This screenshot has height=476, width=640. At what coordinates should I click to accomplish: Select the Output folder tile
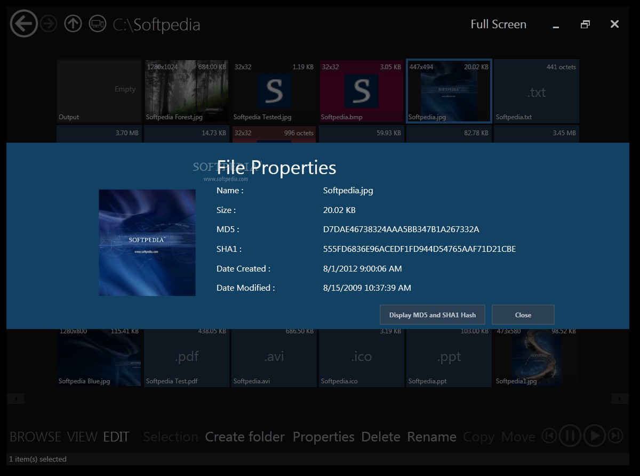[99, 91]
